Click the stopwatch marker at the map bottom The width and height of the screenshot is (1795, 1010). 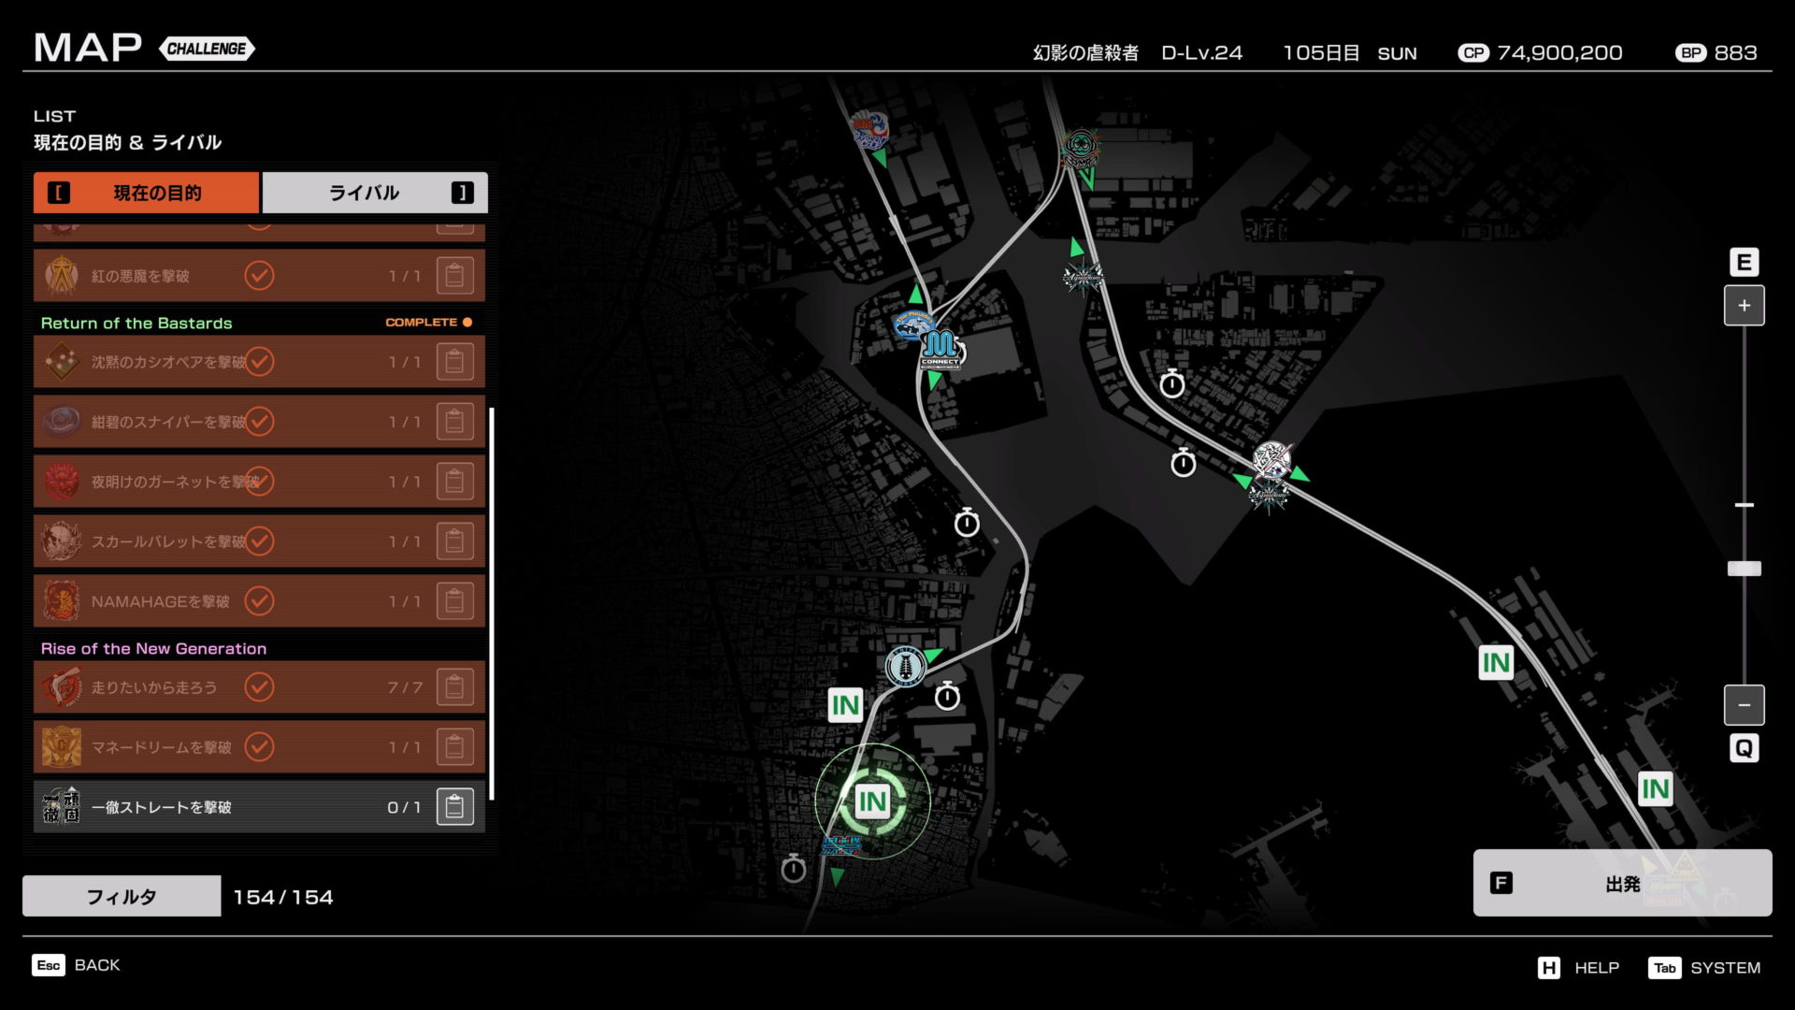[x=793, y=870]
